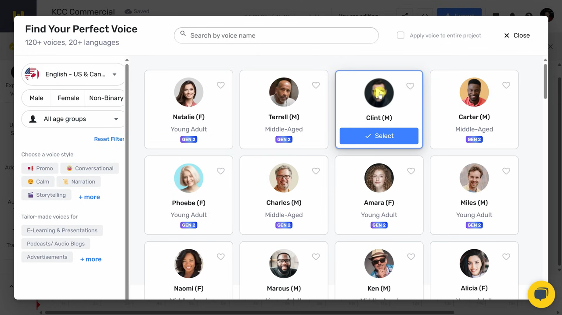
Task: Favorite the Amara voice with its heart icon
Action: point(411,171)
